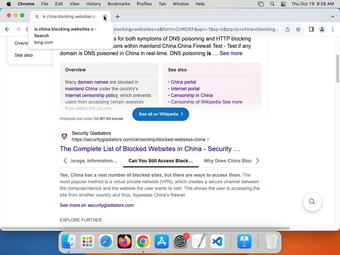Image resolution: width=340 pixels, height=255 pixels.
Task: Follow the domain names link
Action: pos(93,82)
